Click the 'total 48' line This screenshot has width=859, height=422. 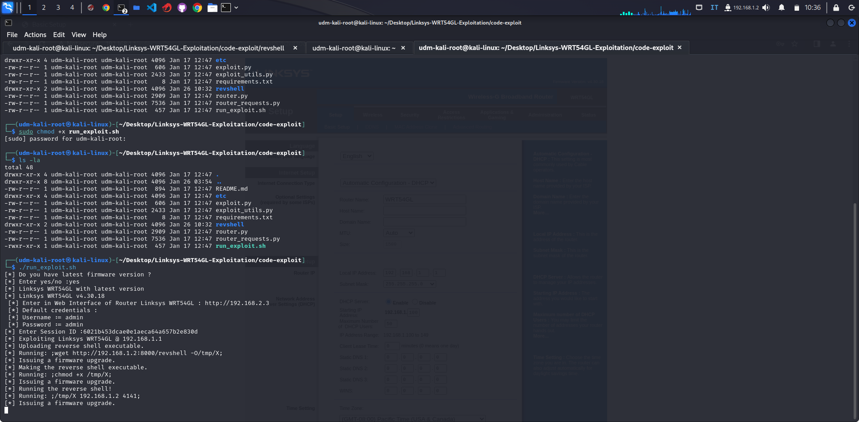(x=19, y=167)
